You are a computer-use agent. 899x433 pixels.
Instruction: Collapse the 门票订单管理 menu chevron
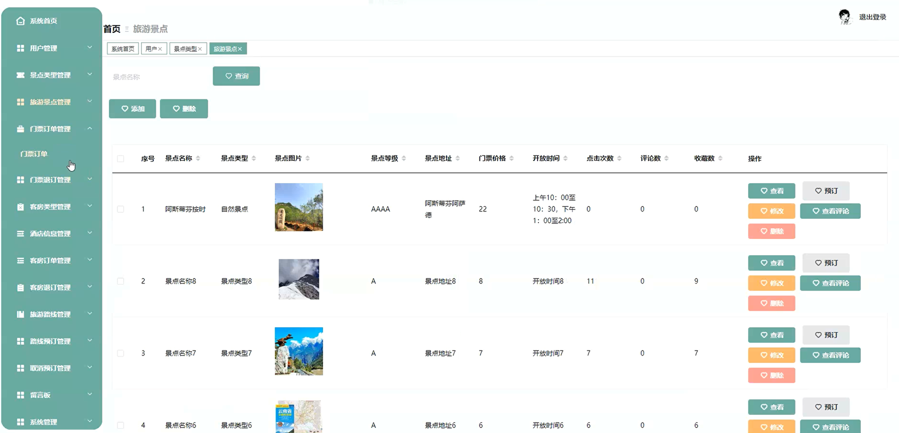coord(90,128)
